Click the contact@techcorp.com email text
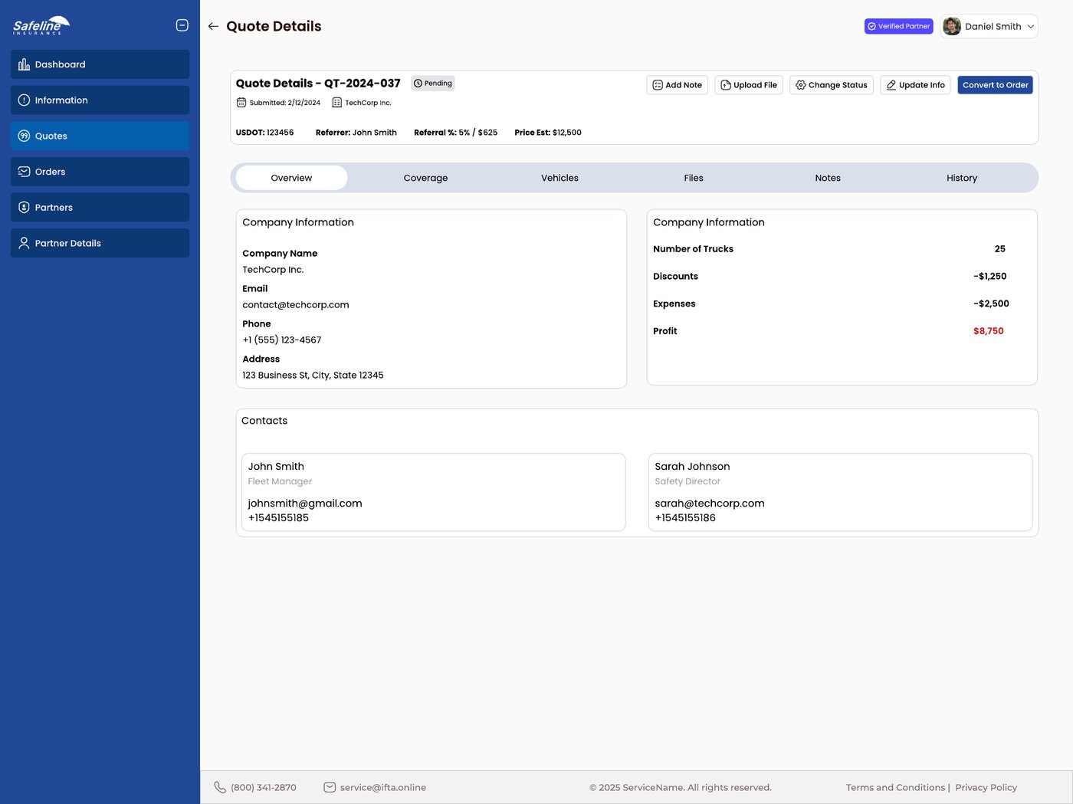The image size is (1073, 804). 296,305
